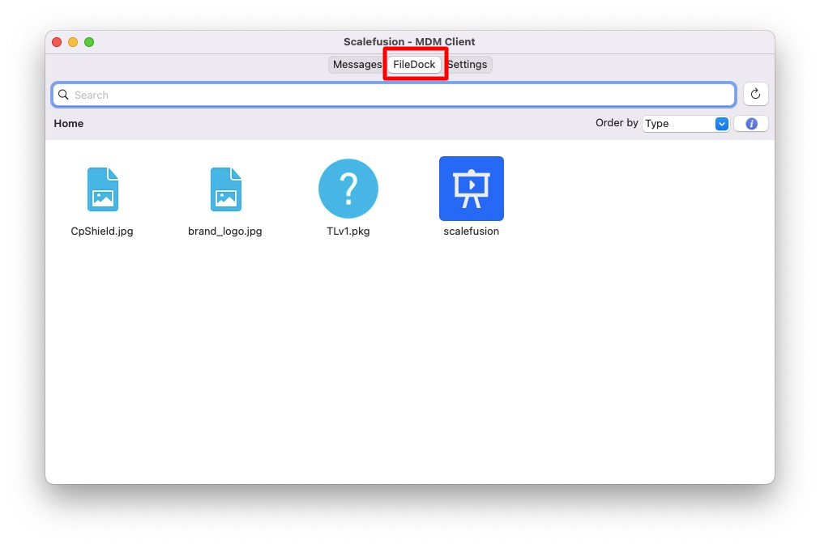Open the scalefusion presentation icon

pyautogui.click(x=472, y=189)
